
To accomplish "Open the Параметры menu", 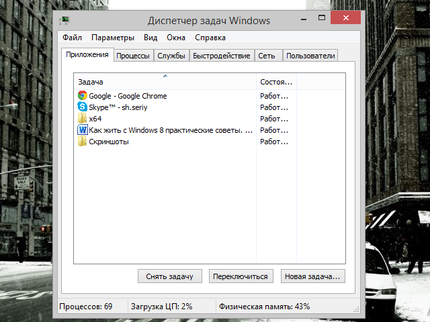I will click(113, 38).
